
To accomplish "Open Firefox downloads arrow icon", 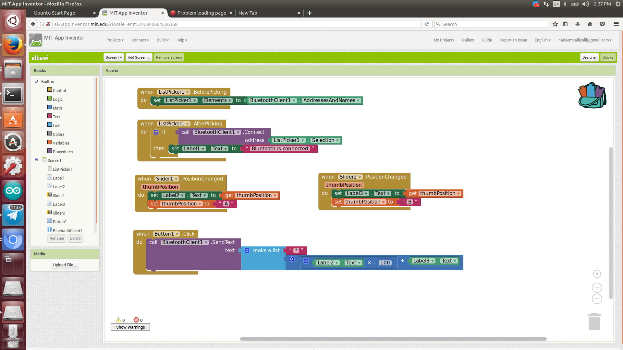I will pos(578,24).
